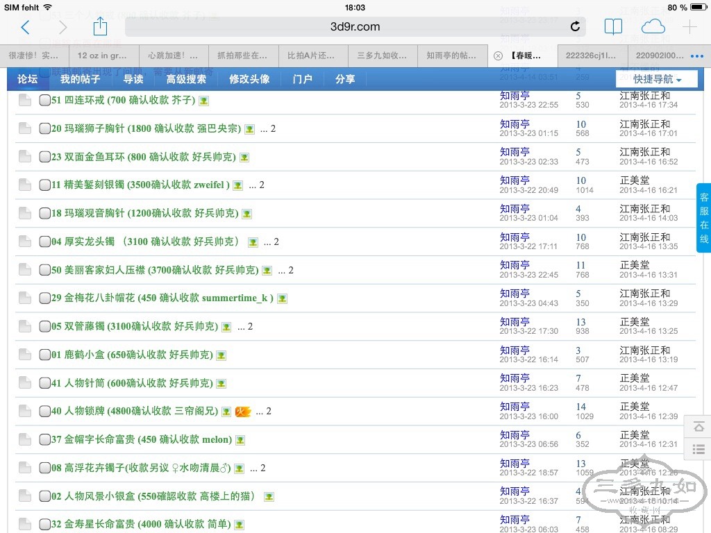Reload the page with refresh icon
The width and height of the screenshot is (711, 533).
tap(575, 27)
